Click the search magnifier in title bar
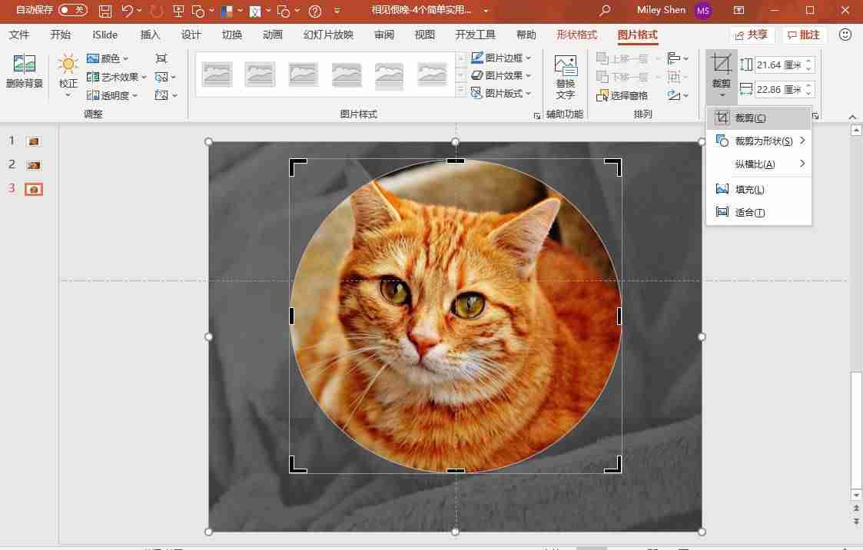Screen dimensions: 863x550 click(604, 11)
